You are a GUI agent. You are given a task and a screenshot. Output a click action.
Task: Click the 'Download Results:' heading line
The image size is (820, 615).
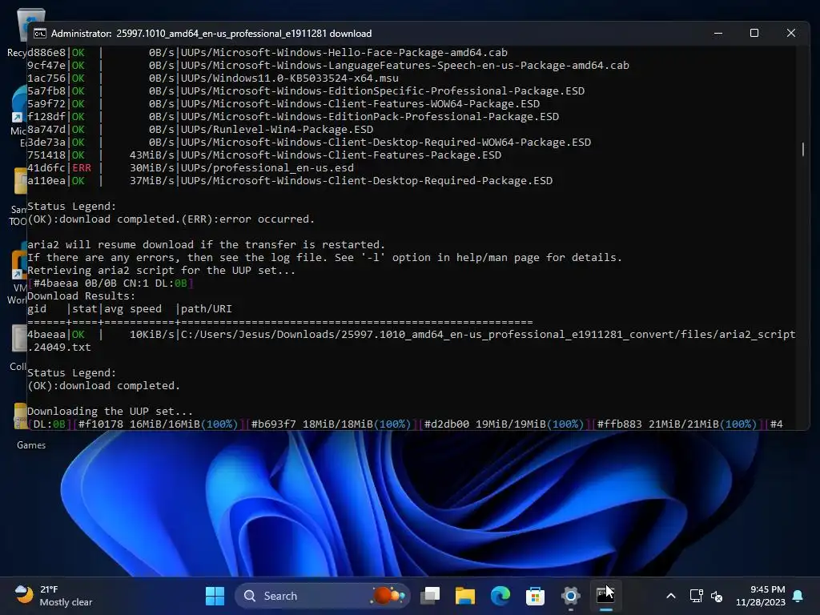point(81,296)
